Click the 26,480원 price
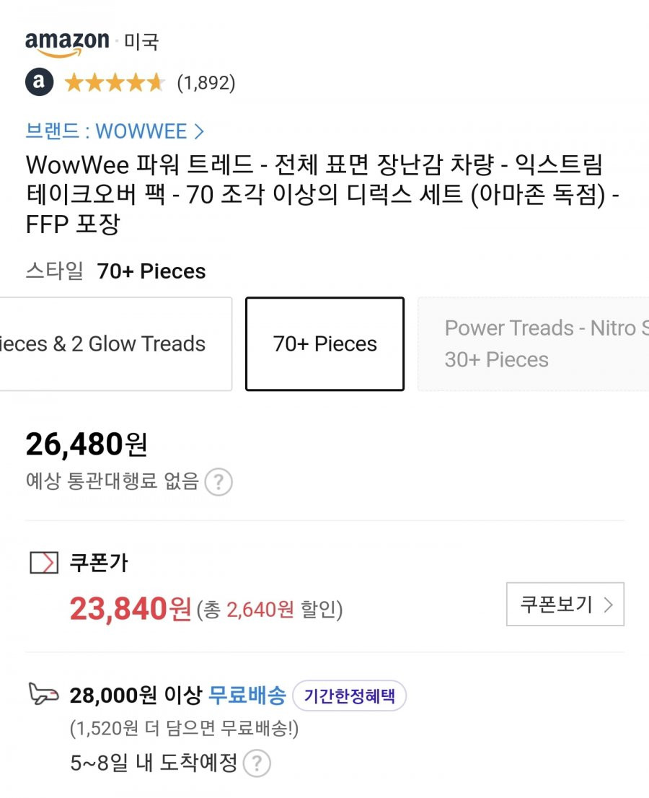 (87, 444)
